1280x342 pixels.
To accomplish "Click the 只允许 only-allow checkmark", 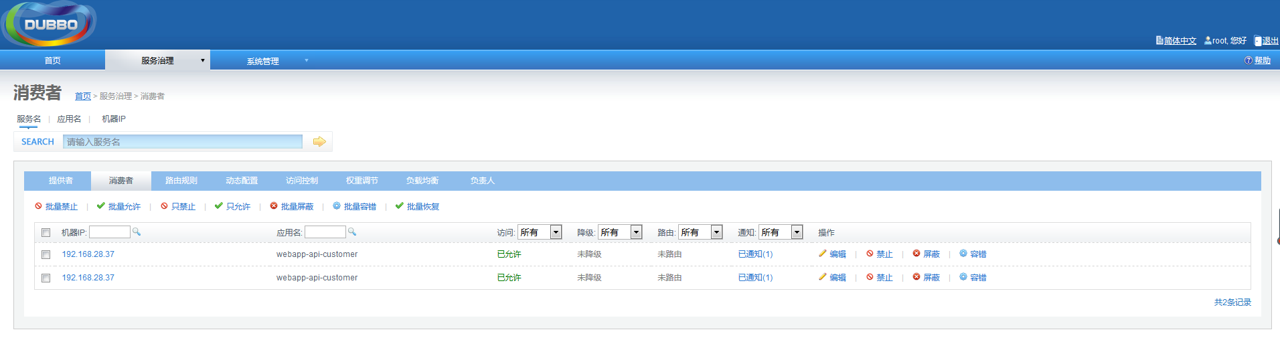I will [218, 206].
